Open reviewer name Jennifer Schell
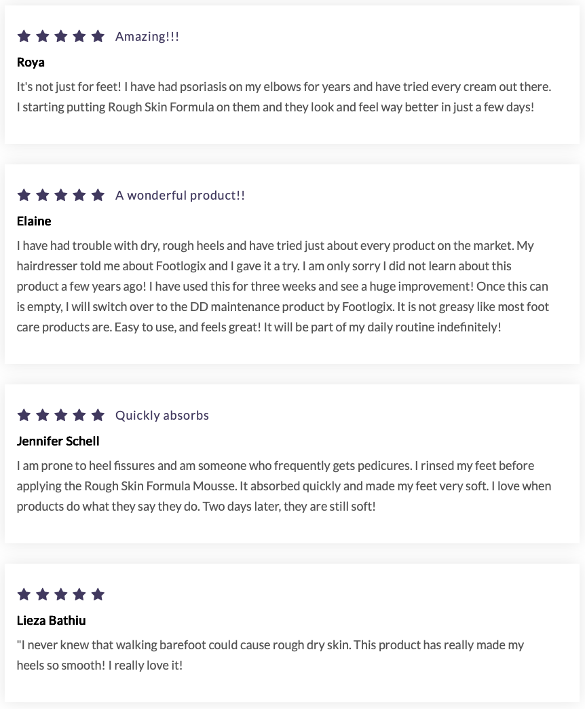Viewport: 585px width, 709px height. pyautogui.click(x=58, y=441)
